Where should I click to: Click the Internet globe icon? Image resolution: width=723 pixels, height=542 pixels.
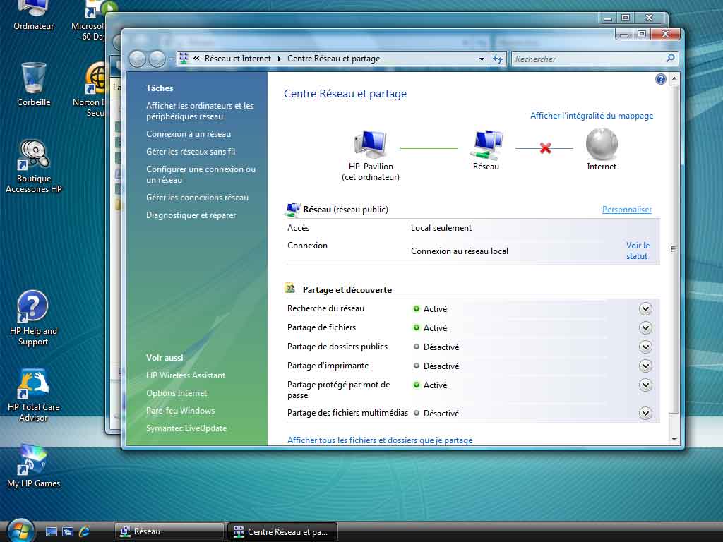(602, 145)
